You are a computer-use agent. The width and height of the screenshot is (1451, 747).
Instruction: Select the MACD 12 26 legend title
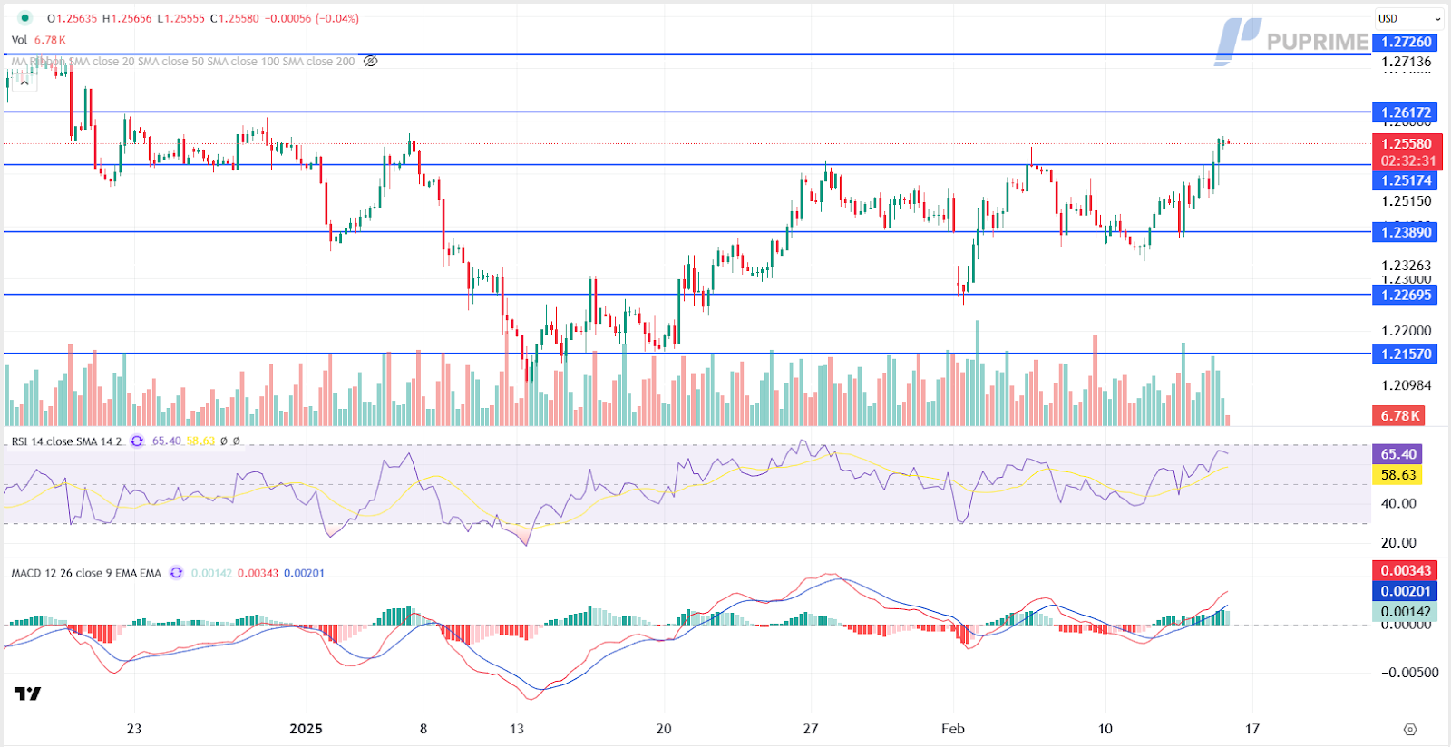[86, 573]
